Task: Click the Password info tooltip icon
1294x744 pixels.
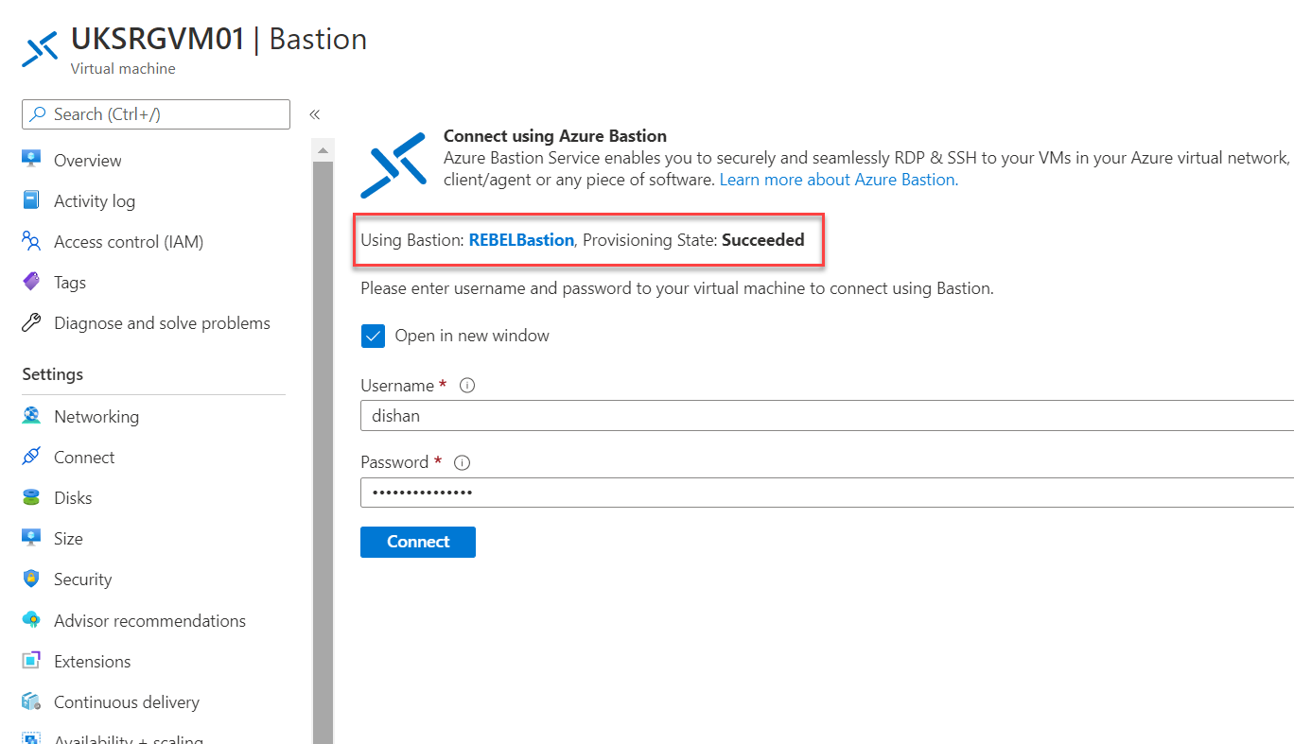Action: pos(463,462)
